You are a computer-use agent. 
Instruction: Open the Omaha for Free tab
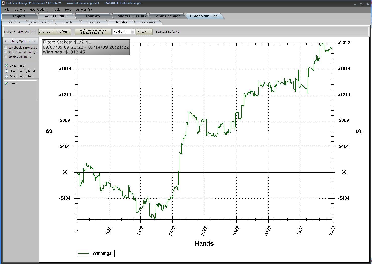click(204, 16)
